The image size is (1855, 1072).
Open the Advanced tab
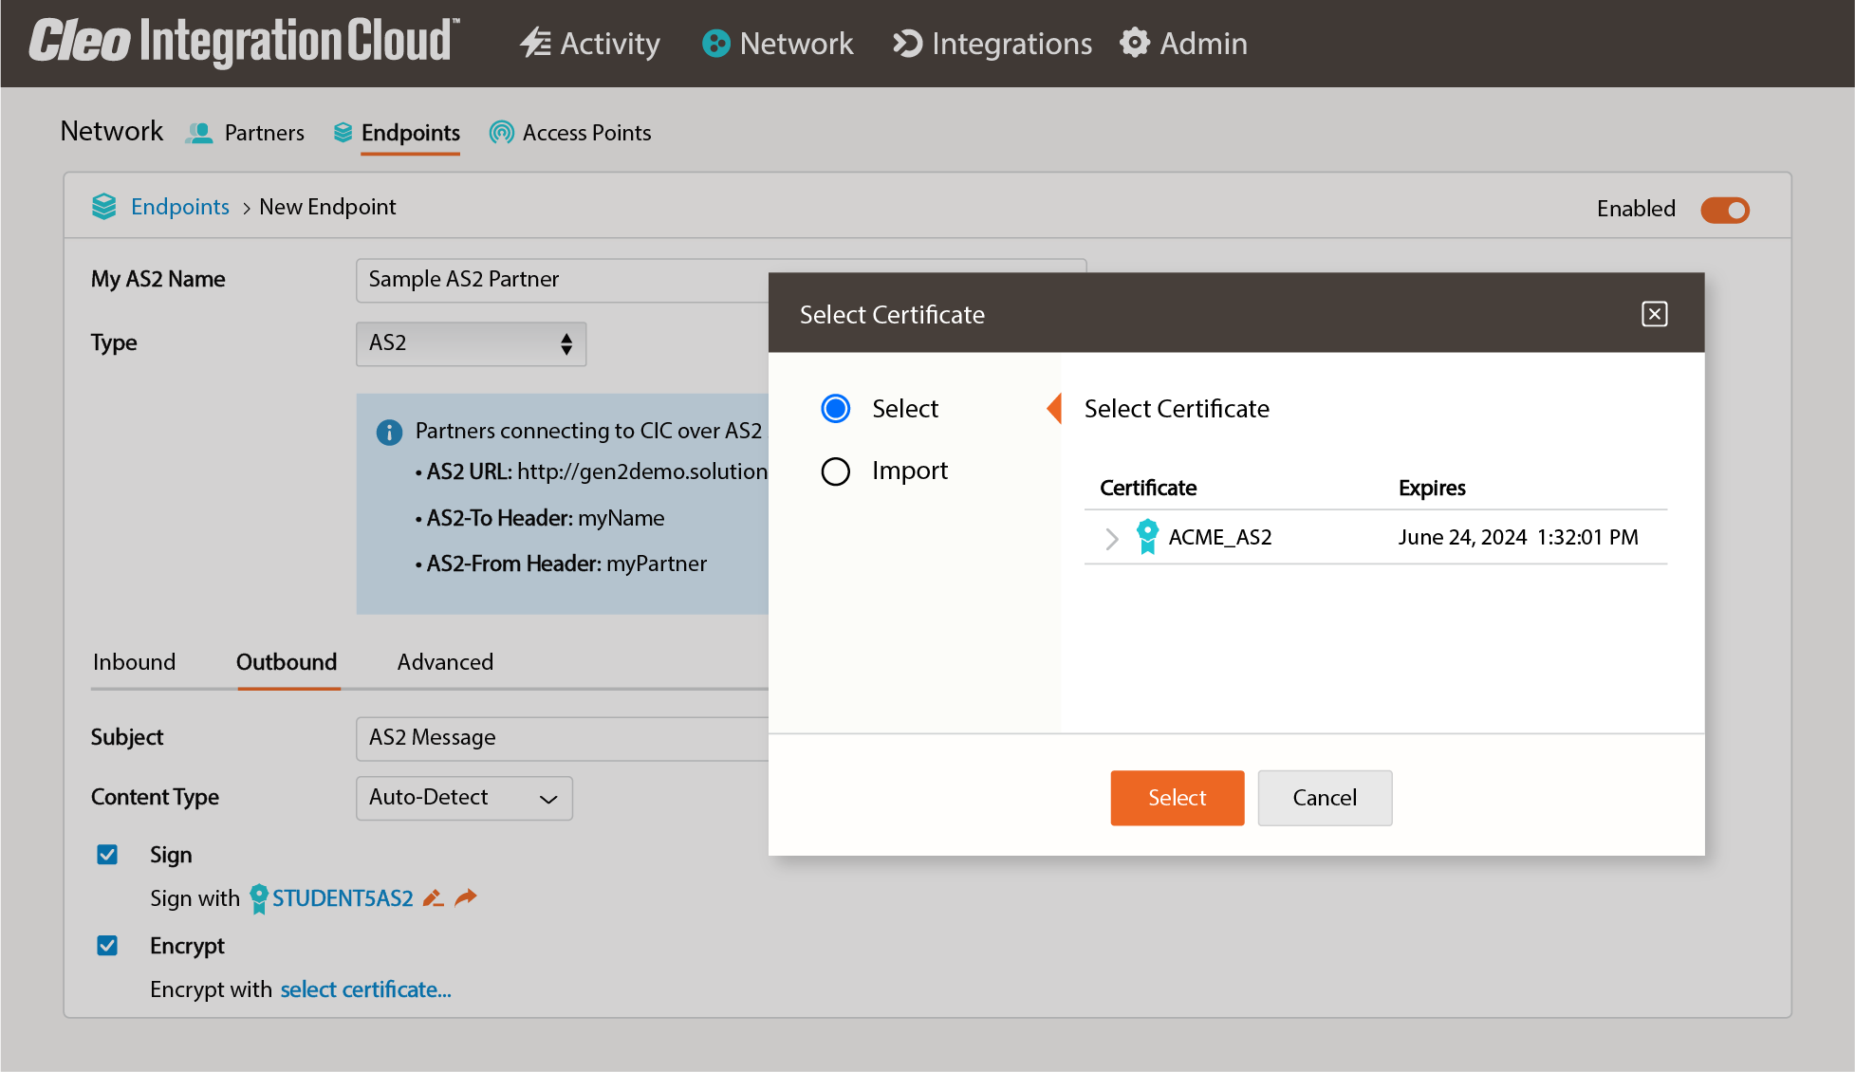(x=444, y=662)
